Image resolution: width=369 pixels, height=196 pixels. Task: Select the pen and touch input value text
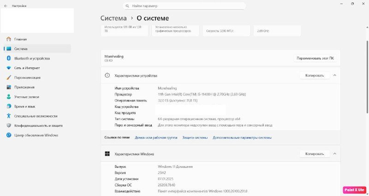pos(215,125)
